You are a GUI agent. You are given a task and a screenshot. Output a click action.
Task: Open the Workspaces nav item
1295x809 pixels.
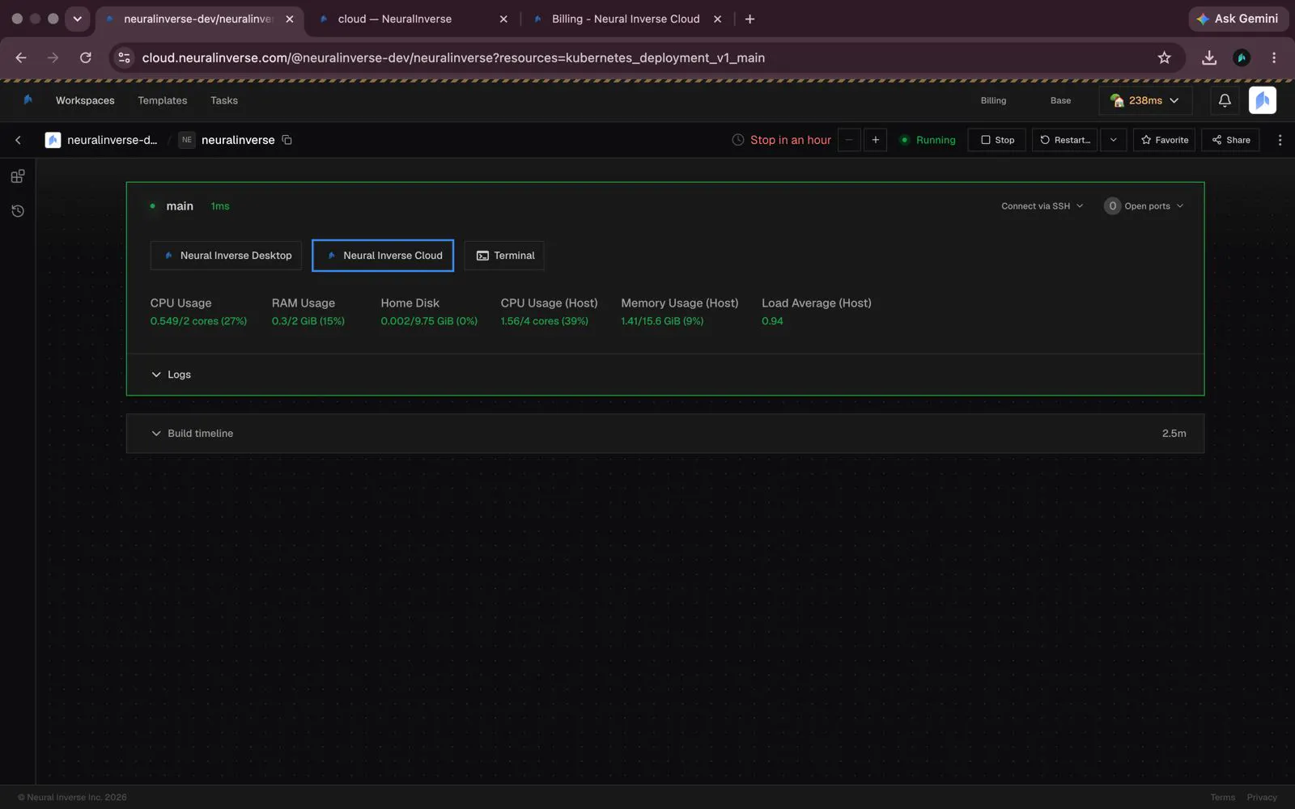(85, 100)
